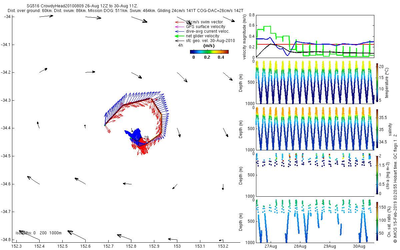Click the '-34.7' latitude tick label
Image resolution: width=400 pixels, height=250 pixels.
pos(6,212)
